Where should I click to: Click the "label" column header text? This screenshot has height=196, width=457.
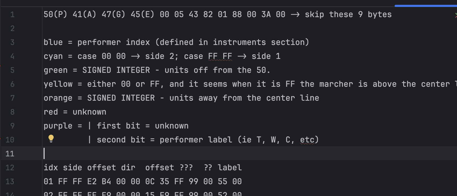point(230,168)
